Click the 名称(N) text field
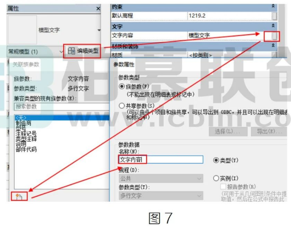This screenshot has width=291, height=229. coord(161,160)
